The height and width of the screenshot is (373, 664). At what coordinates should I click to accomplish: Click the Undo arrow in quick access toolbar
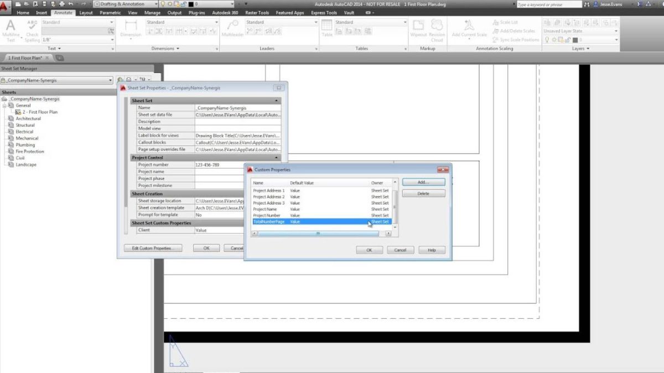tap(71, 4)
